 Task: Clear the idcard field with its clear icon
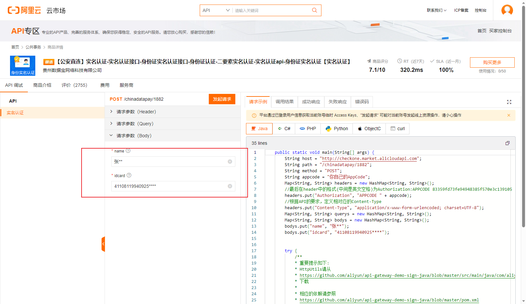pos(230,186)
